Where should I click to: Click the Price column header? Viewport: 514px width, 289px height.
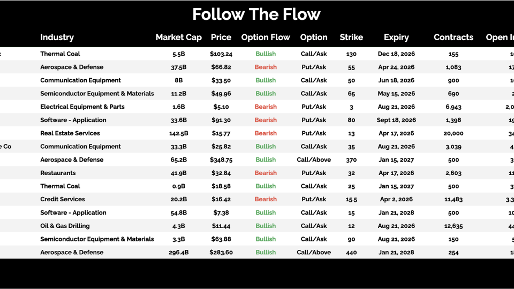coord(221,37)
